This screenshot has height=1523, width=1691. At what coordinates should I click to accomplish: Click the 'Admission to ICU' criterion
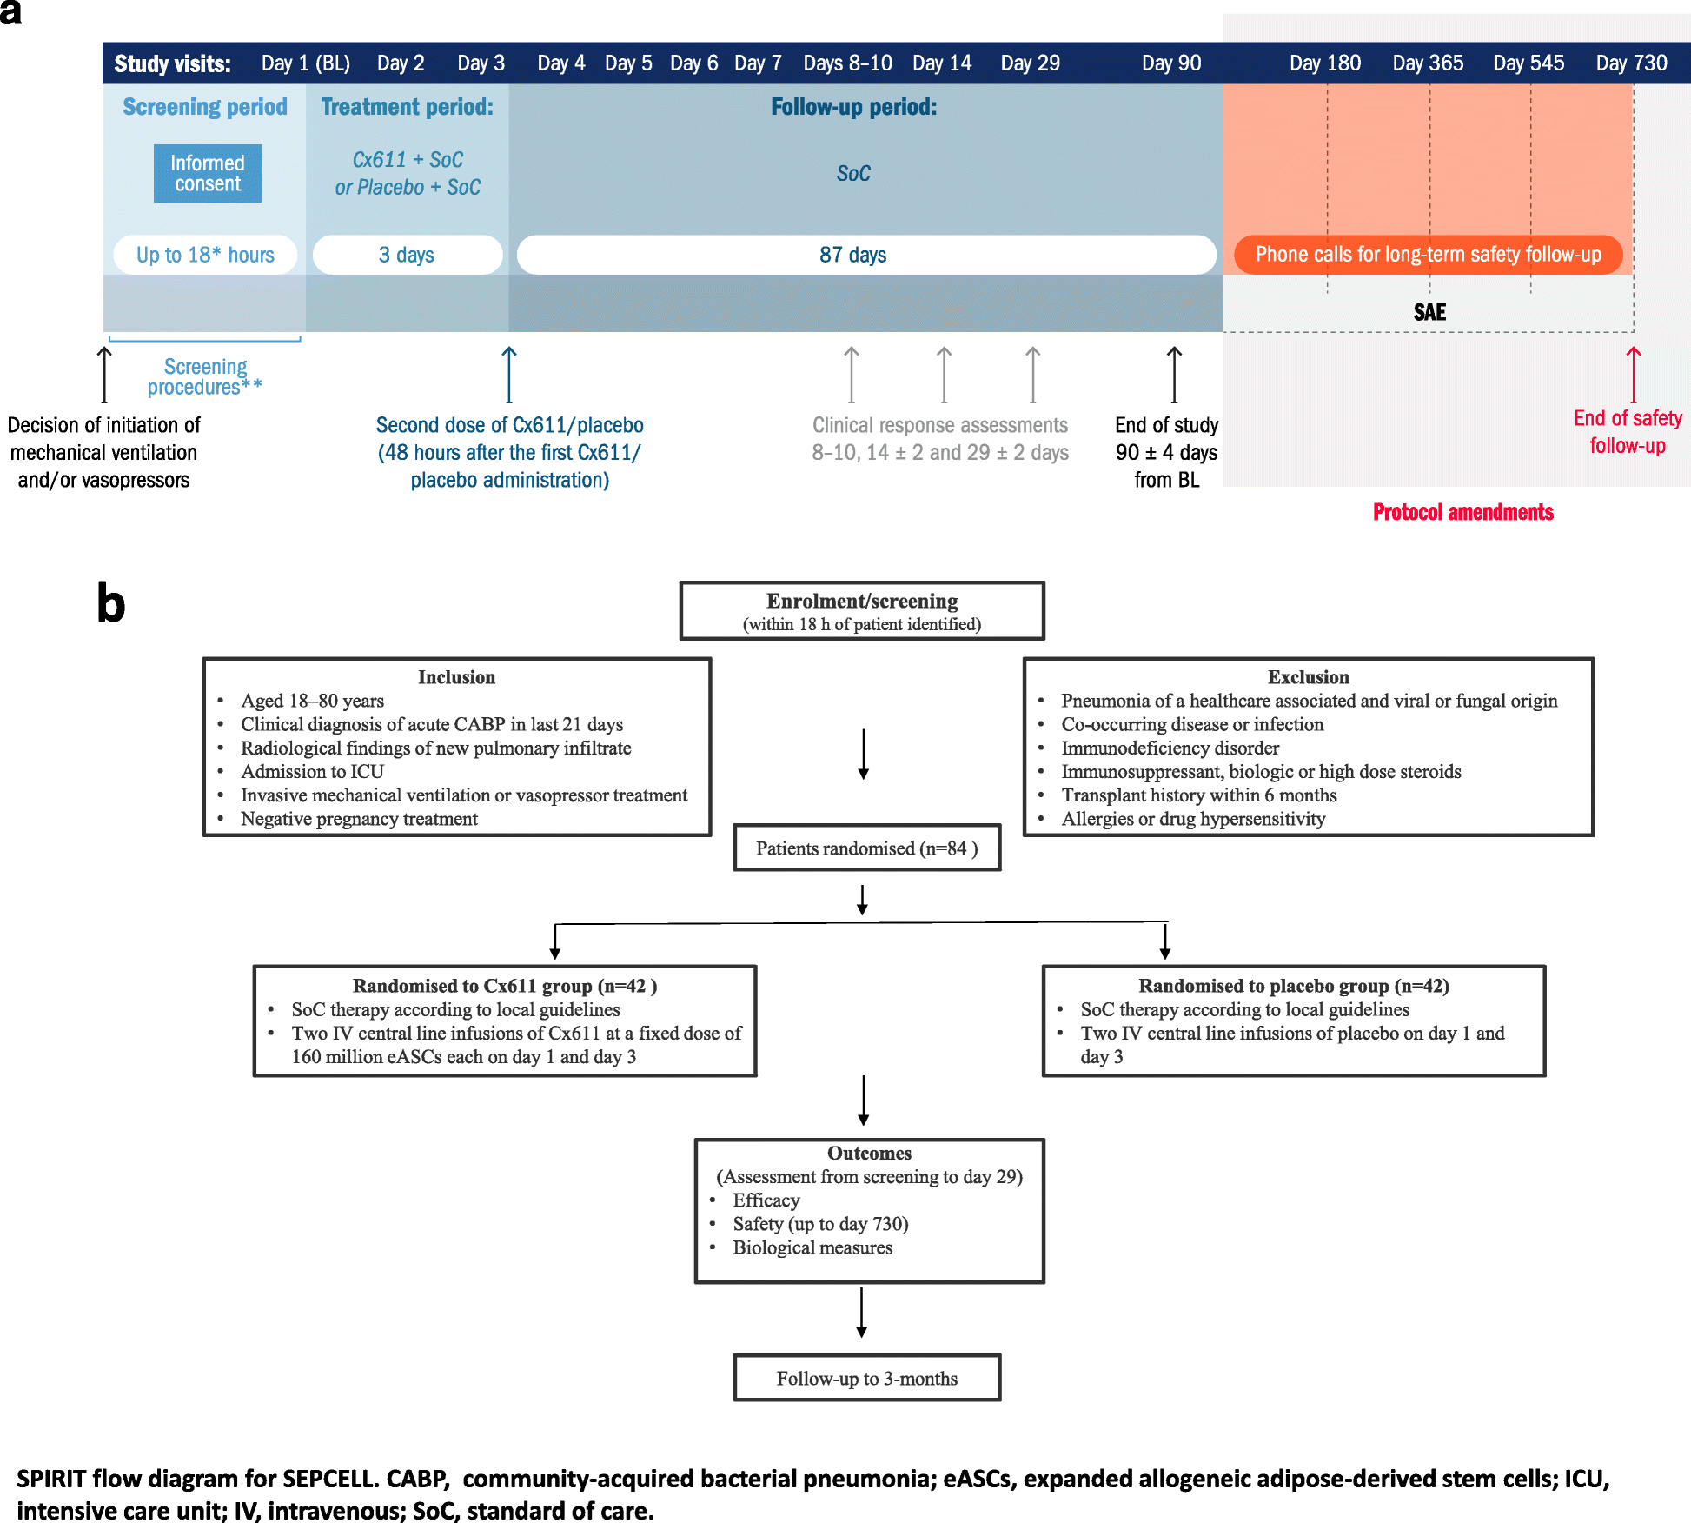click(x=312, y=771)
